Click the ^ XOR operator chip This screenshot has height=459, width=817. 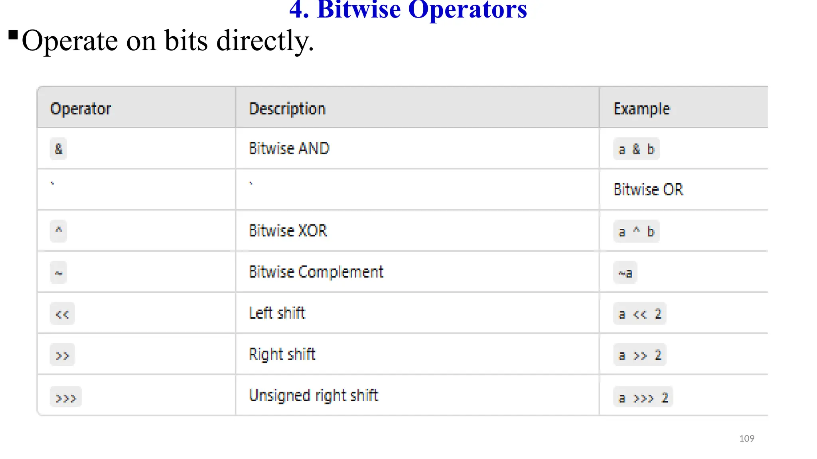pyautogui.click(x=58, y=231)
